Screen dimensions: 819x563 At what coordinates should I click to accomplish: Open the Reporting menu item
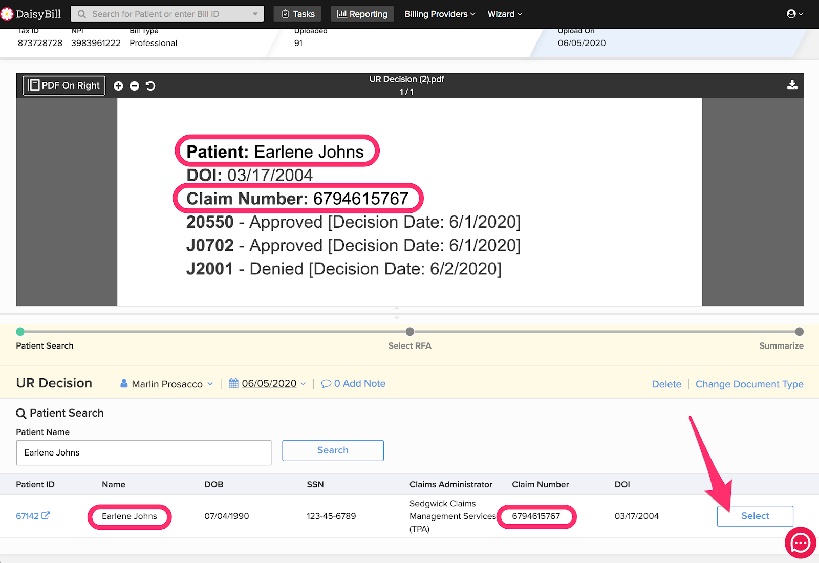click(x=362, y=14)
